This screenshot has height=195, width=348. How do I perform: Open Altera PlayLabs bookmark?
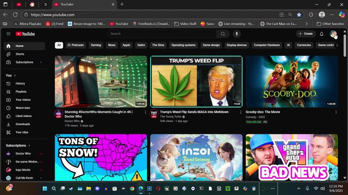(28, 24)
